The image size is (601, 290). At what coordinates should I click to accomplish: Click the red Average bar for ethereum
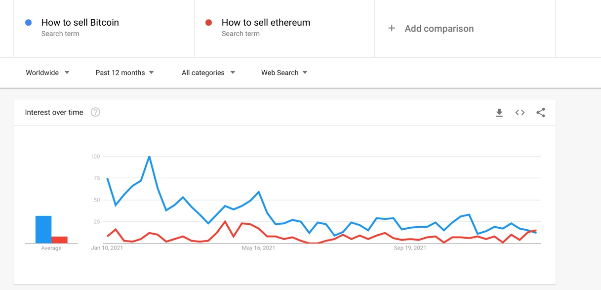pyautogui.click(x=59, y=240)
